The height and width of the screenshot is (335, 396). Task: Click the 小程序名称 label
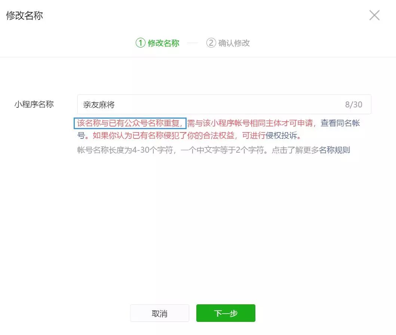(34, 104)
